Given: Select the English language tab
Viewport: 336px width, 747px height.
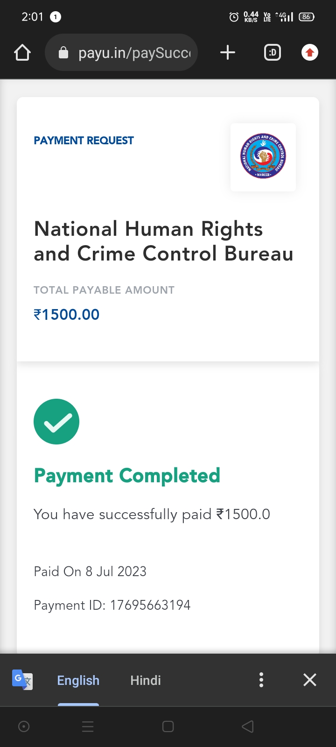Looking at the screenshot, I should [x=78, y=680].
